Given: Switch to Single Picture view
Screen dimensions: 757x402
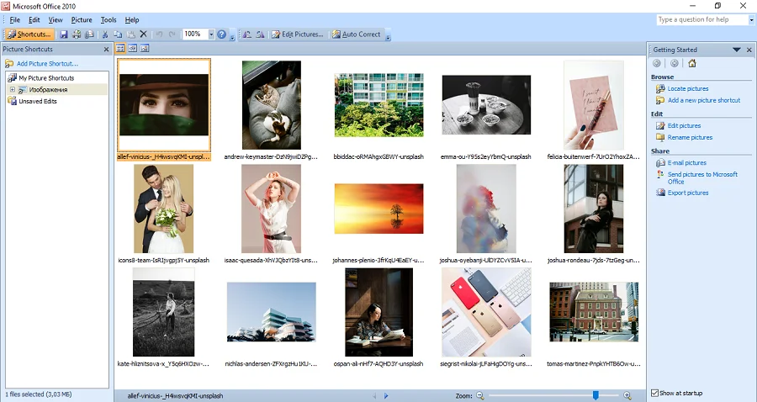Looking at the screenshot, I should (x=145, y=49).
